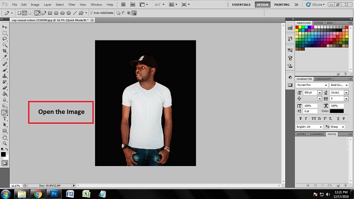Select the History Brush tool
The width and height of the screenshot is (354, 199).
tap(5, 82)
